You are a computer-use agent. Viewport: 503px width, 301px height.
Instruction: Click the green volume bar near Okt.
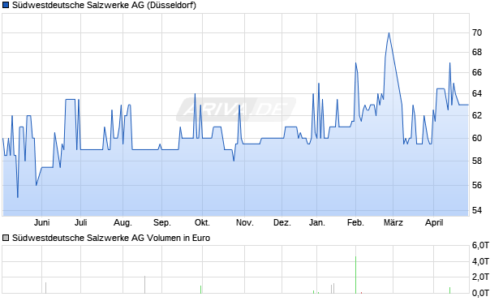click(x=201, y=290)
